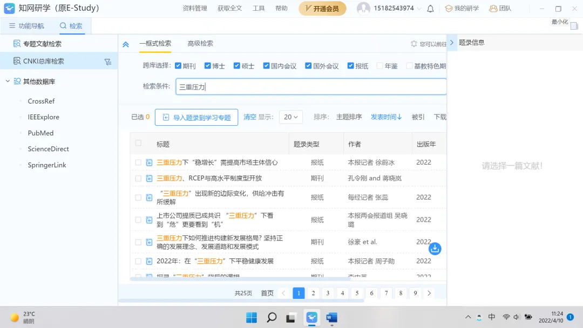Click the volume tray icon
The height and width of the screenshot is (328, 583).
[517, 317]
